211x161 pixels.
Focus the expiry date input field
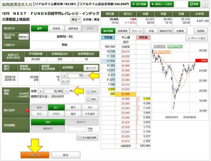(x=77, y=129)
